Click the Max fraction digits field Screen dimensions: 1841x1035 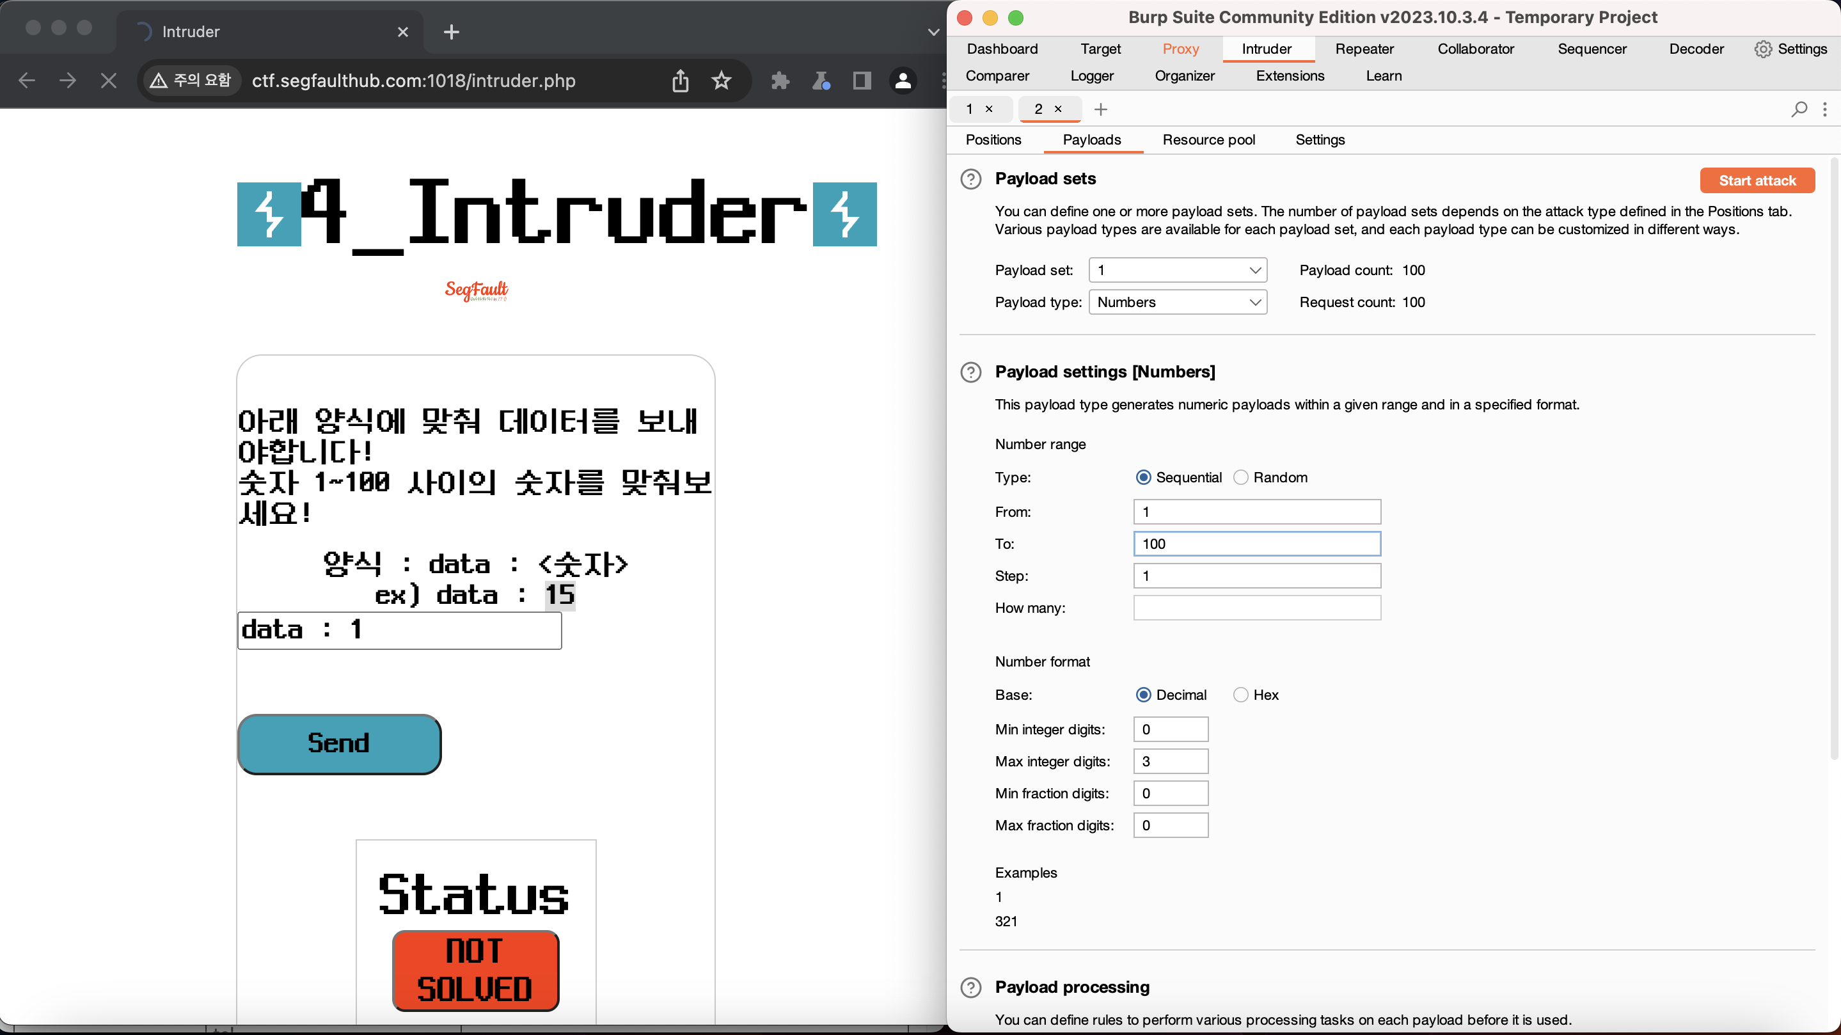1171,825
